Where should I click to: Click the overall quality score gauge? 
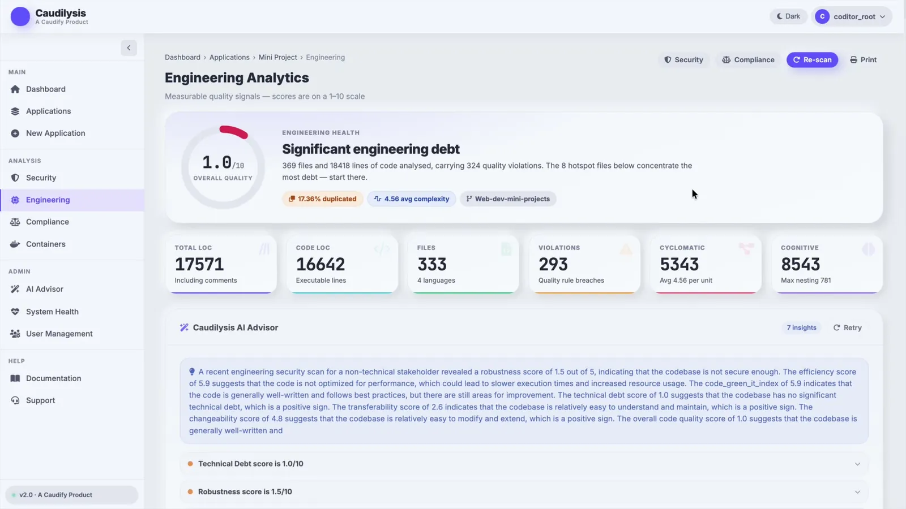(x=223, y=167)
